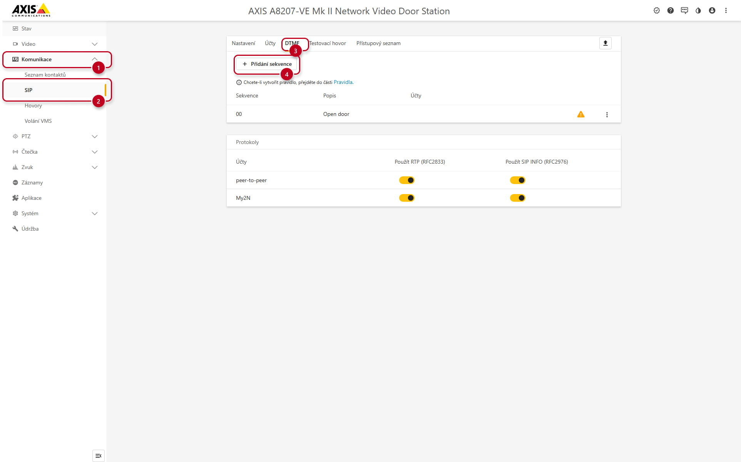Click the upload icon in SIP panel

click(x=606, y=43)
